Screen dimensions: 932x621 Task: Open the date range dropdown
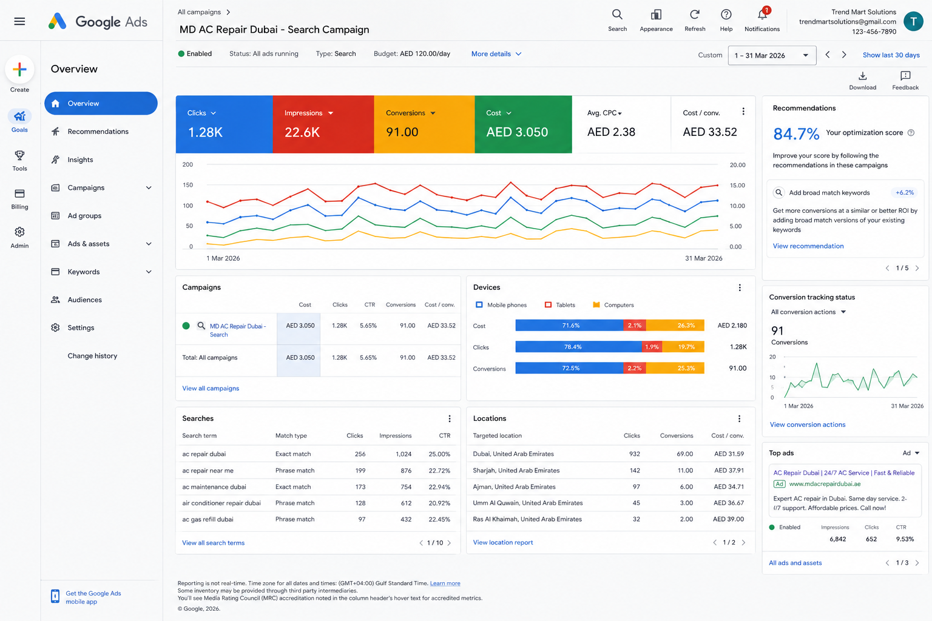tap(772, 55)
